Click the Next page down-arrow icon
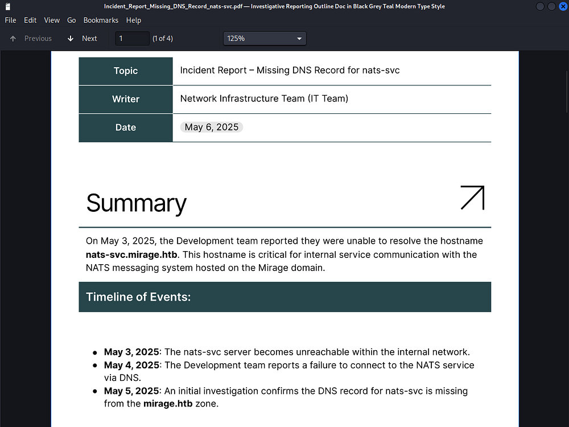The image size is (569, 427). coord(71,39)
